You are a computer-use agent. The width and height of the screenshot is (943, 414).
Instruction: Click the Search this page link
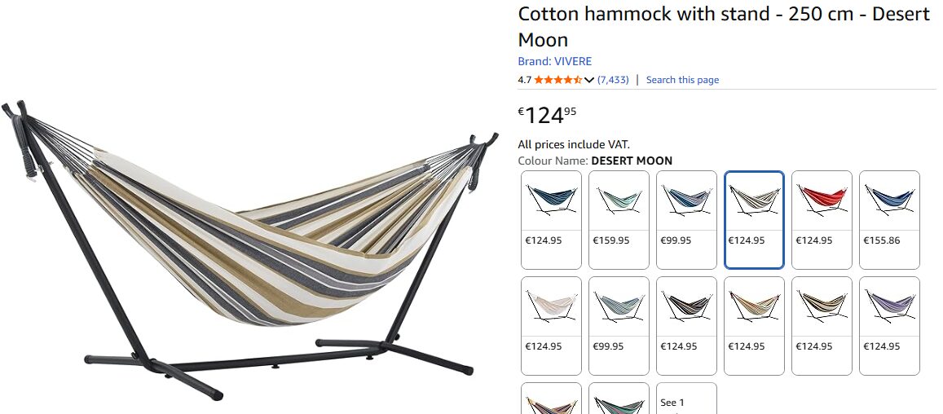click(x=682, y=79)
